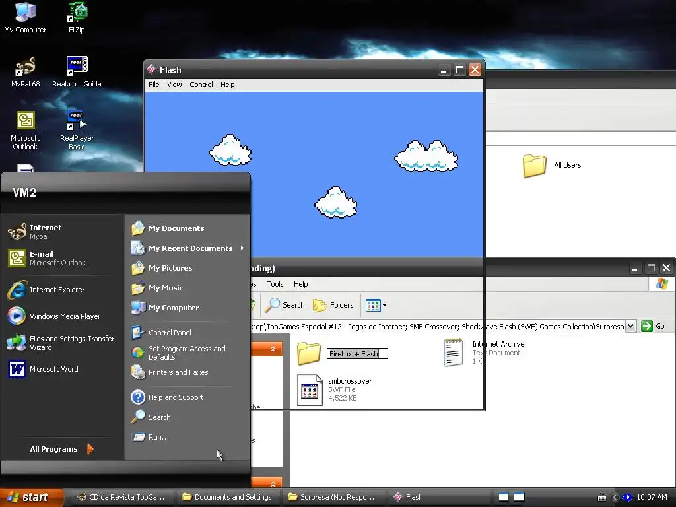Click the Start button
Image resolution: width=676 pixels, height=507 pixels.
tap(32, 497)
